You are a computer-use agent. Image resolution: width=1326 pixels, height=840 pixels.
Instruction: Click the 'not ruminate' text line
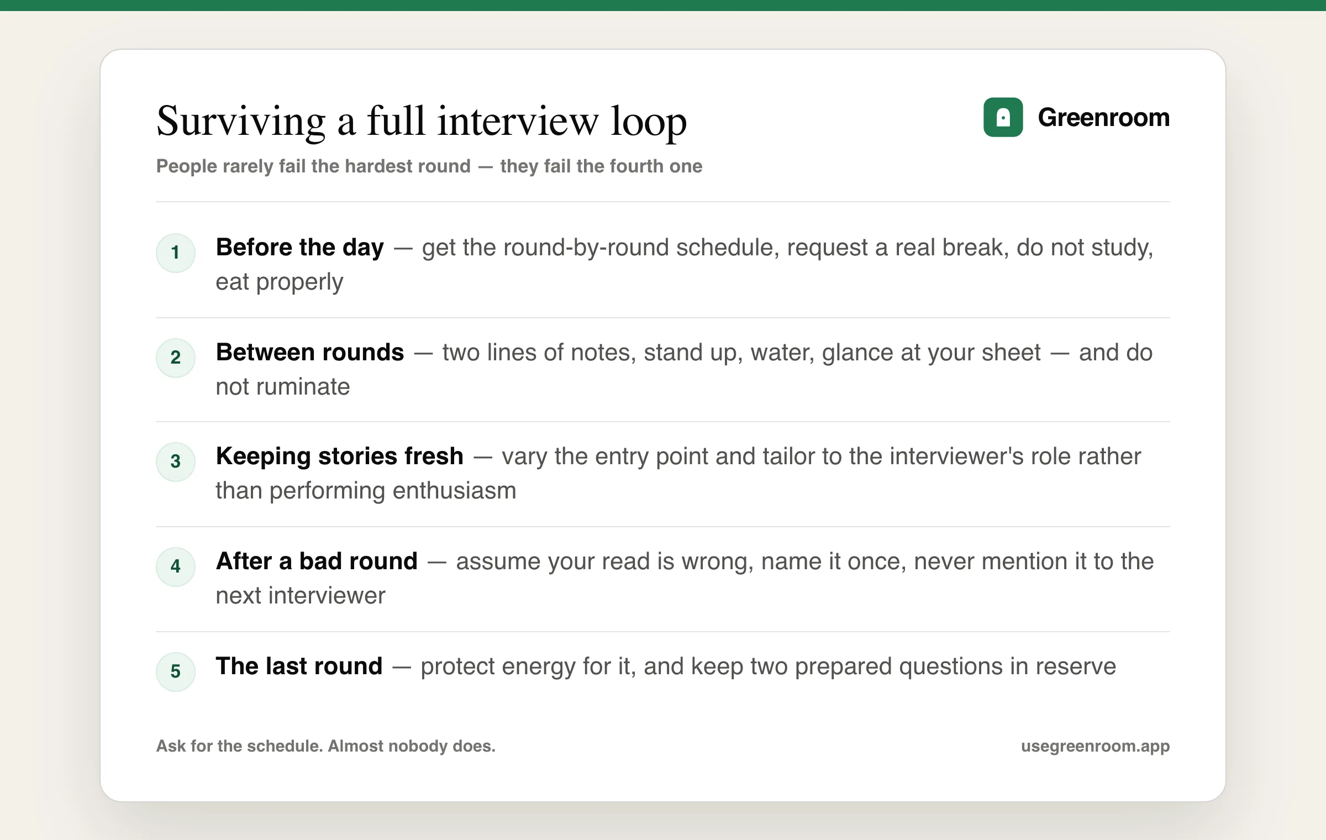point(282,387)
